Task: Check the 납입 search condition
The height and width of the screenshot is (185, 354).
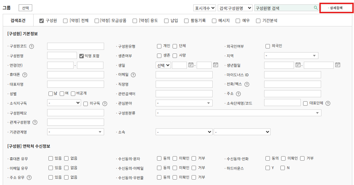Action: 166,21
